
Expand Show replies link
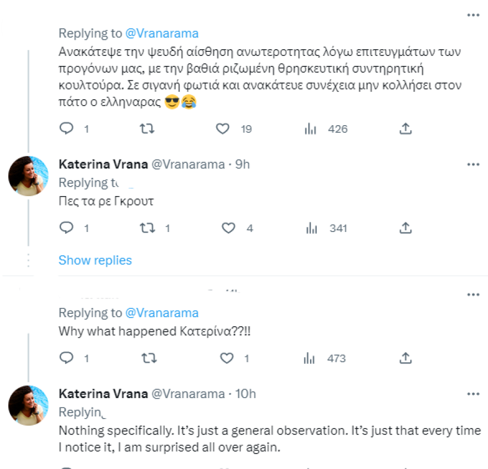tap(95, 260)
